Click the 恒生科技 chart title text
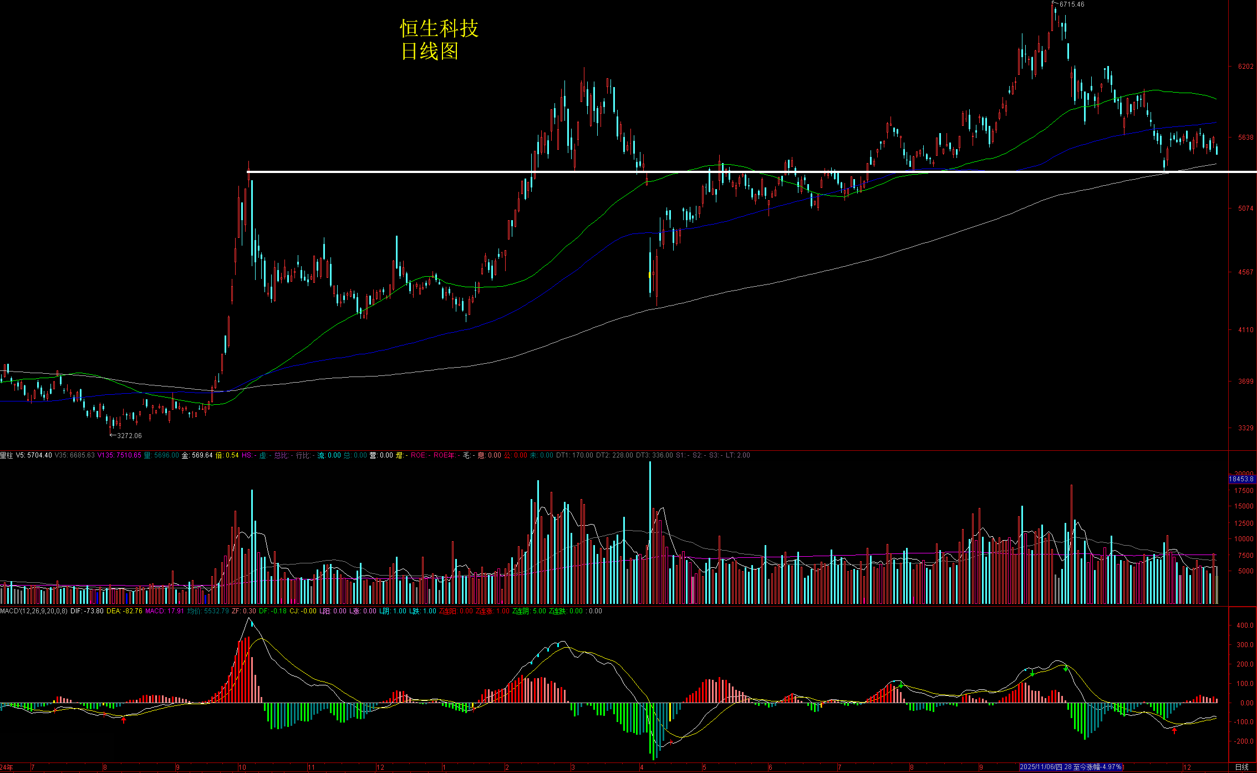The width and height of the screenshot is (1257, 773). [439, 29]
